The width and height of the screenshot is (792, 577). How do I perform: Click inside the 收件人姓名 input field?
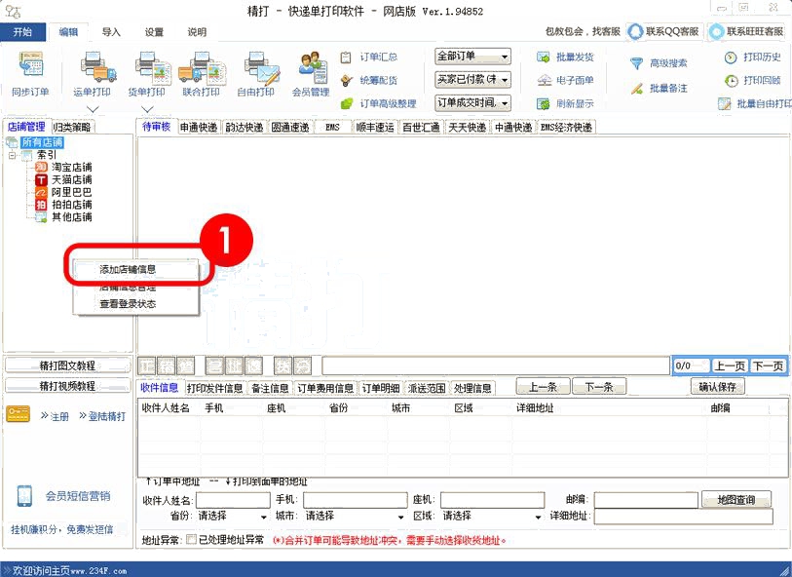point(234,498)
